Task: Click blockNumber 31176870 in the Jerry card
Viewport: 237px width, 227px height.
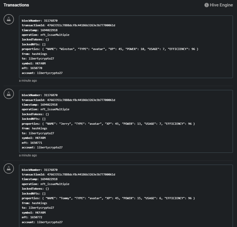Action: (x=40, y=95)
